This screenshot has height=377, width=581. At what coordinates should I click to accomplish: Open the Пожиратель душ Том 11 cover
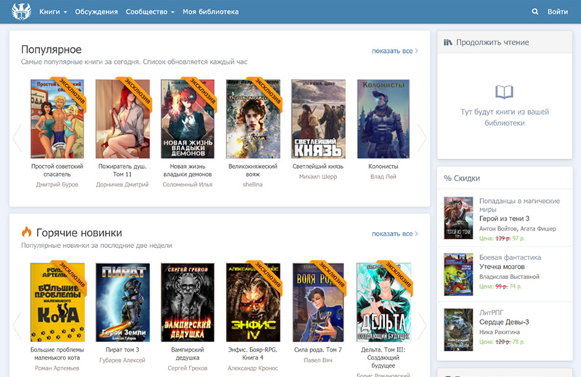pos(123,119)
